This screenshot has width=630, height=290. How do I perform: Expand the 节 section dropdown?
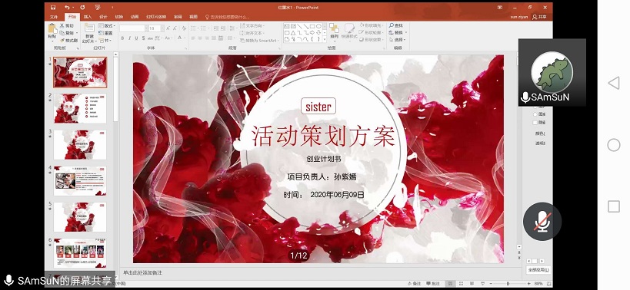105,40
